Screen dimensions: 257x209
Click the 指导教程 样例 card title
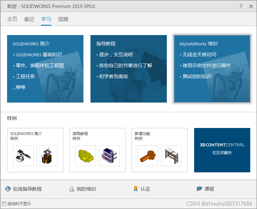pyautogui.click(x=80, y=136)
